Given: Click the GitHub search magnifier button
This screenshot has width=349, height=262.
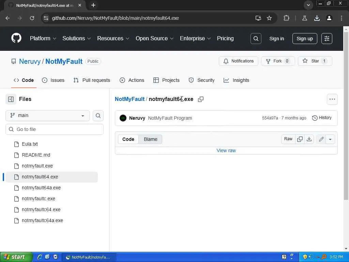Looking at the screenshot, I should tap(256, 39).
